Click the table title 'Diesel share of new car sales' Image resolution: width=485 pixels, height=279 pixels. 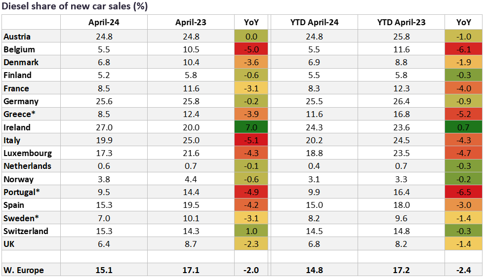75,6
